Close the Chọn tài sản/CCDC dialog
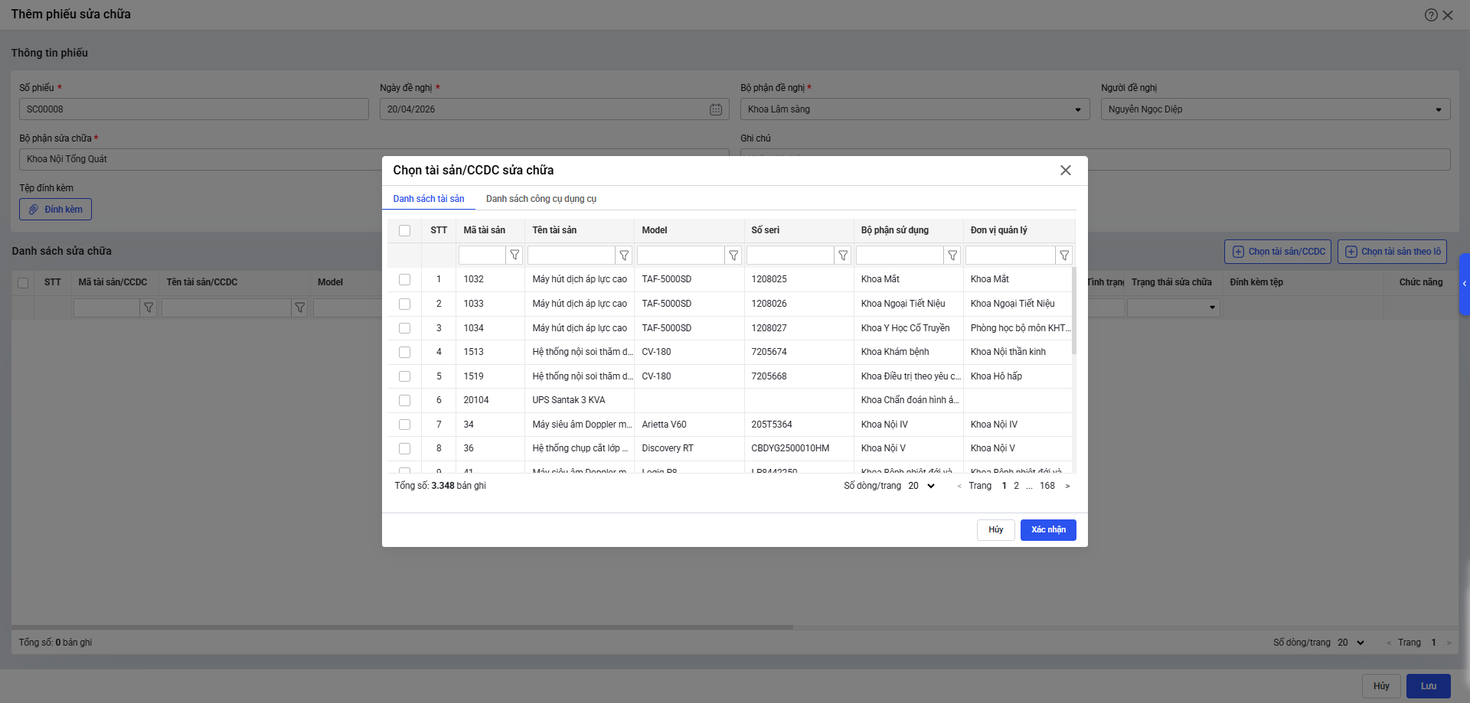Screen dimensions: 1470x703 click(1065, 171)
